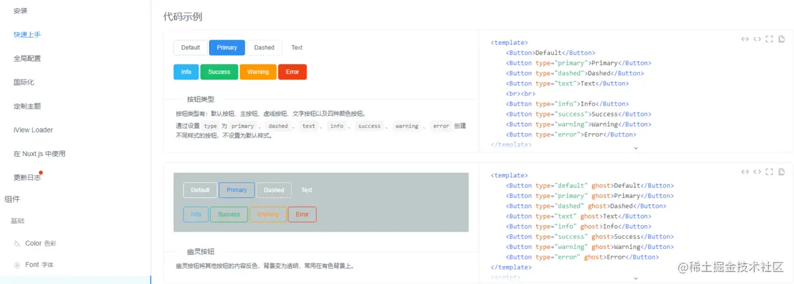This screenshot has height=284, width=794.
Task: Expand the first code example with the down chevron
Action: coord(636,148)
